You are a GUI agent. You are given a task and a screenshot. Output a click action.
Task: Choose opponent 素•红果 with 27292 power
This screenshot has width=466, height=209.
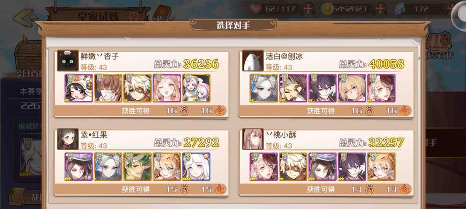click(141, 163)
